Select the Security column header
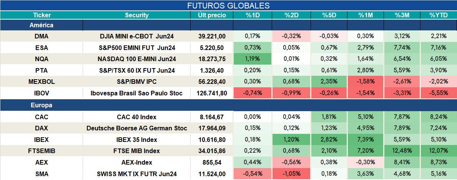This screenshot has height=180, width=457. 137,15
